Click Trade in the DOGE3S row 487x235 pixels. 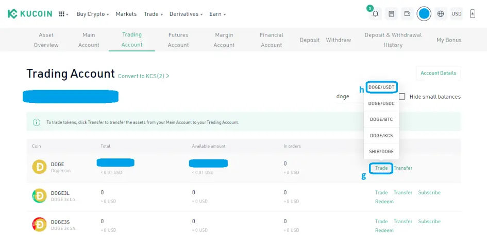coord(381,221)
